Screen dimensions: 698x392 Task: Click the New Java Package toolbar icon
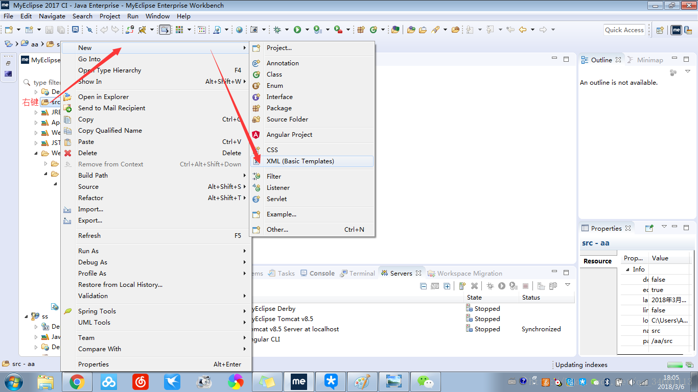[361, 30]
